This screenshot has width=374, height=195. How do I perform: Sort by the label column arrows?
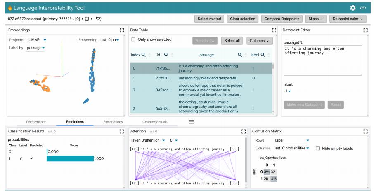pos(269,55)
